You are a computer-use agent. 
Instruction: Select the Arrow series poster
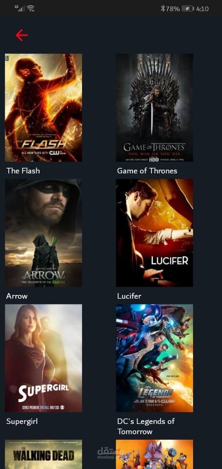43,233
